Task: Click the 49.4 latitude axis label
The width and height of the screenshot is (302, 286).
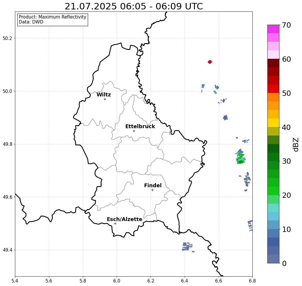Action: click(7, 250)
